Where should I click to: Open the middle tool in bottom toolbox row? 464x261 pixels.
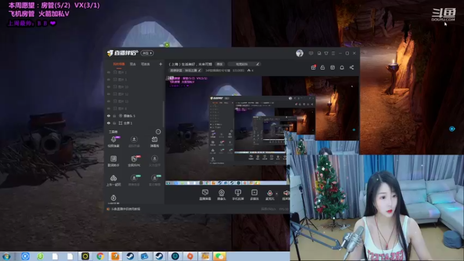tap(134, 180)
